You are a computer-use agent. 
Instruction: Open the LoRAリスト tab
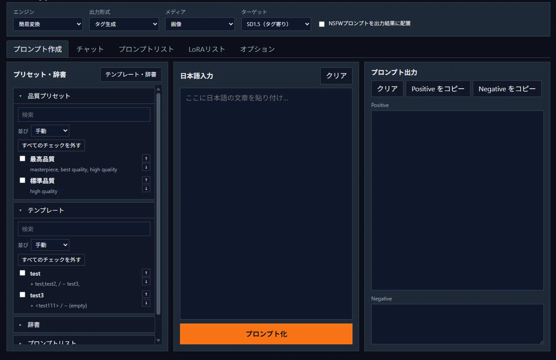coord(207,49)
